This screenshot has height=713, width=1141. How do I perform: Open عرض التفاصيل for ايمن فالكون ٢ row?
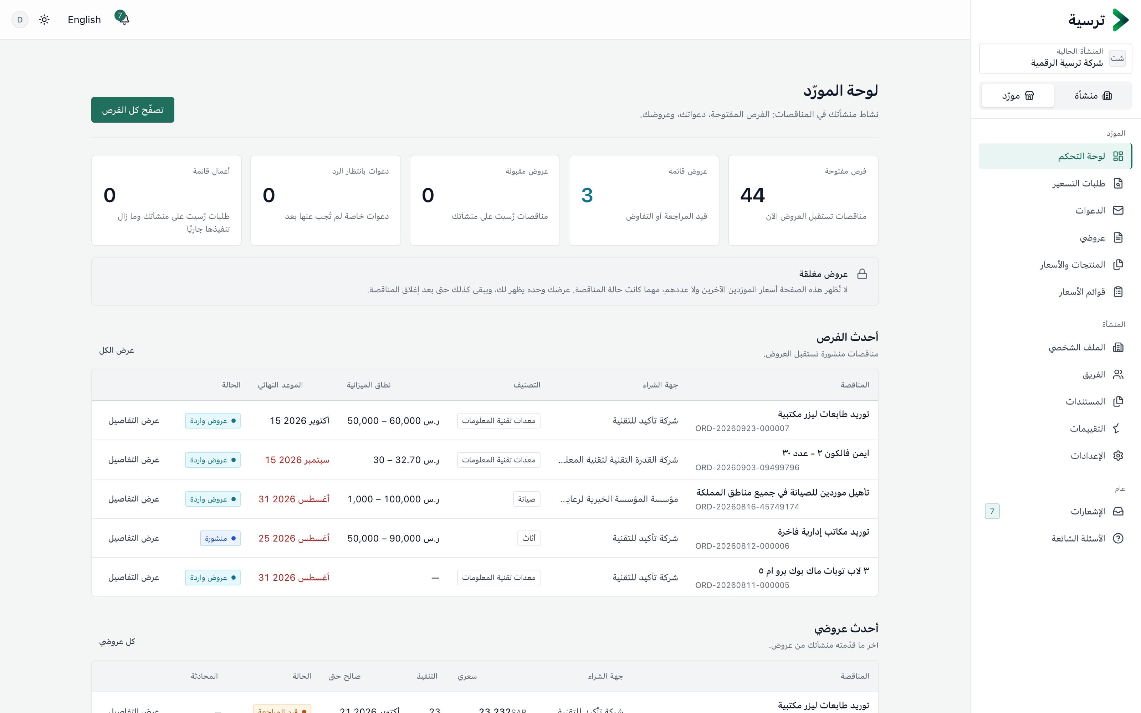pos(134,460)
